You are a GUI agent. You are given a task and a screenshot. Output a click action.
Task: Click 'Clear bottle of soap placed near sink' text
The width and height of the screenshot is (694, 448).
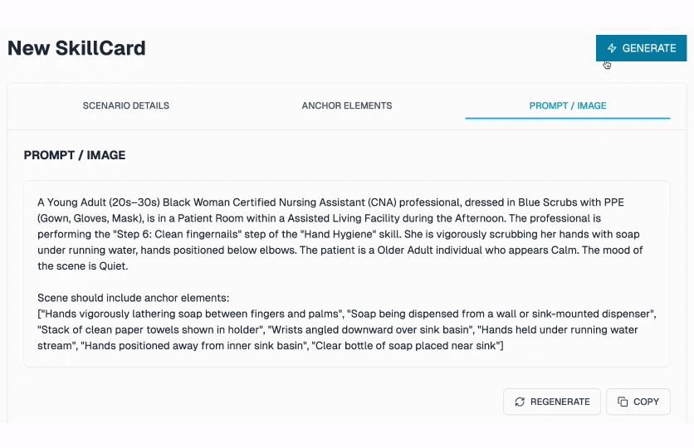pos(406,345)
